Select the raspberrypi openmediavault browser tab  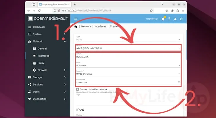pyautogui.click(x=55, y=4)
